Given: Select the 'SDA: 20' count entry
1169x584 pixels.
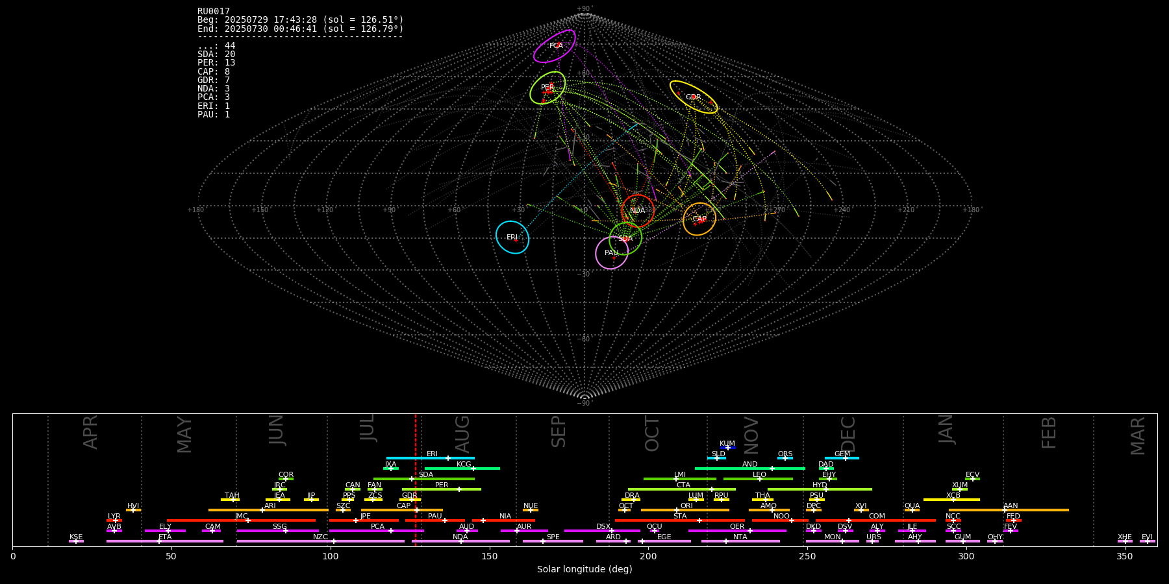Looking at the screenshot, I should pos(216,55).
